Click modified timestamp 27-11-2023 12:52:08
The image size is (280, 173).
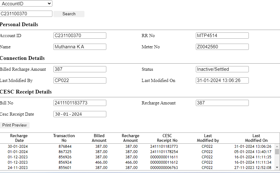[x=253, y=168]
